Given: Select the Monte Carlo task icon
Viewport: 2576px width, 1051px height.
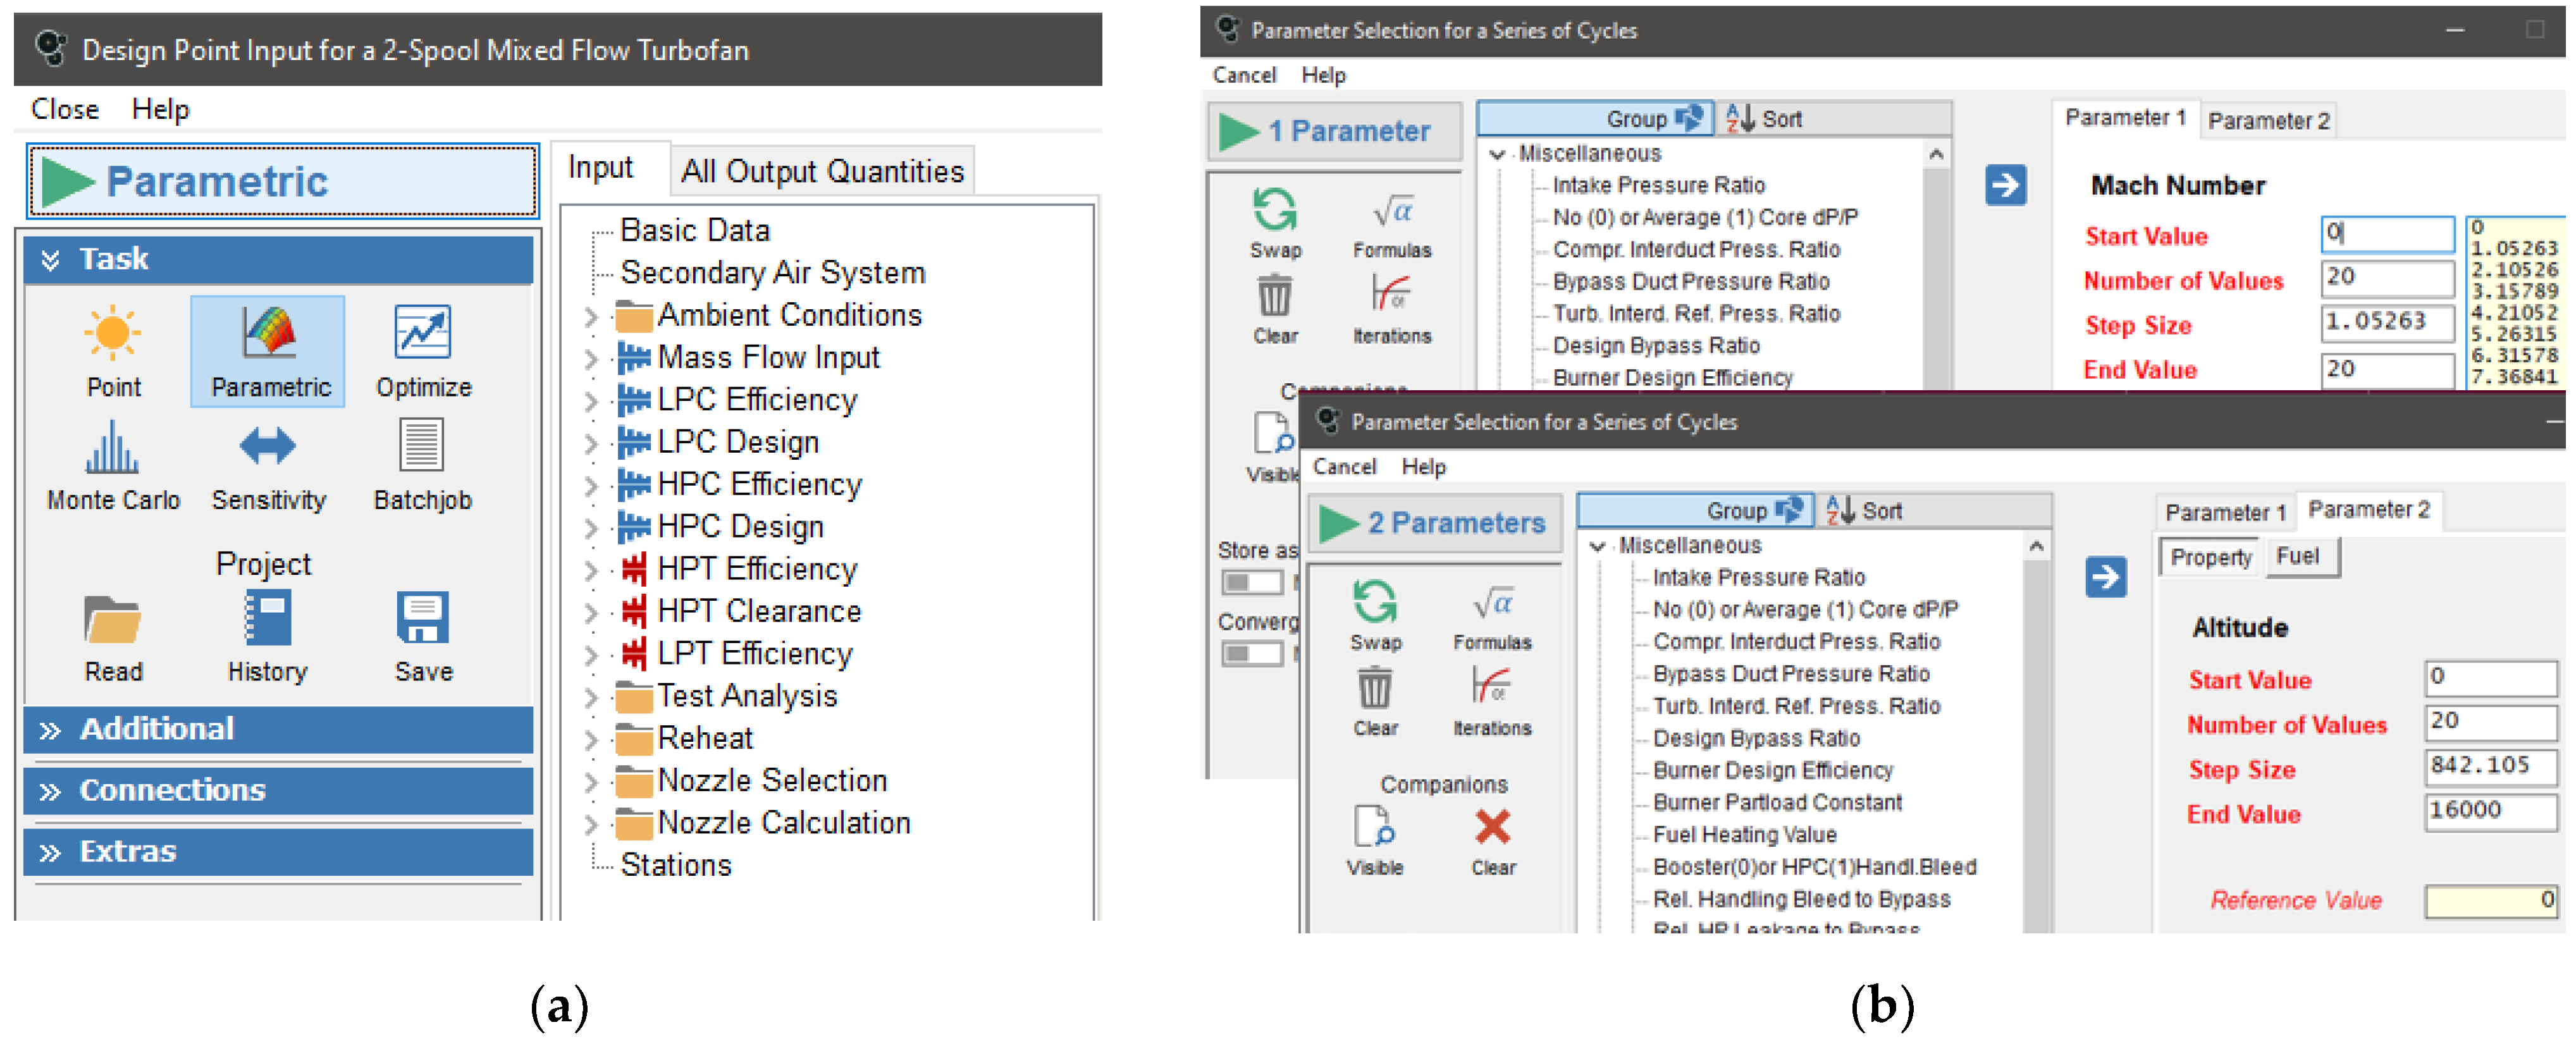Looking at the screenshot, I should (x=112, y=449).
